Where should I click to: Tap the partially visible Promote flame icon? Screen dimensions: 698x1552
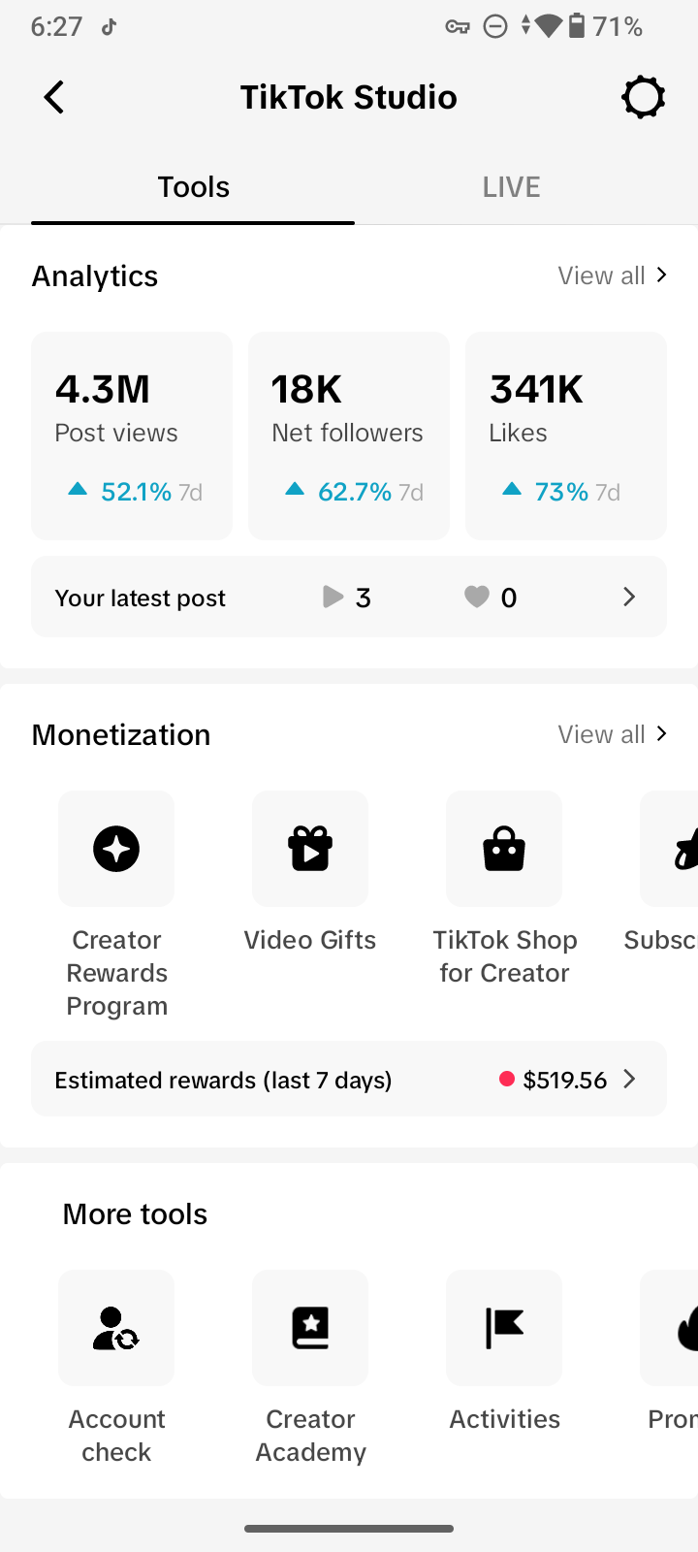[670, 1328]
